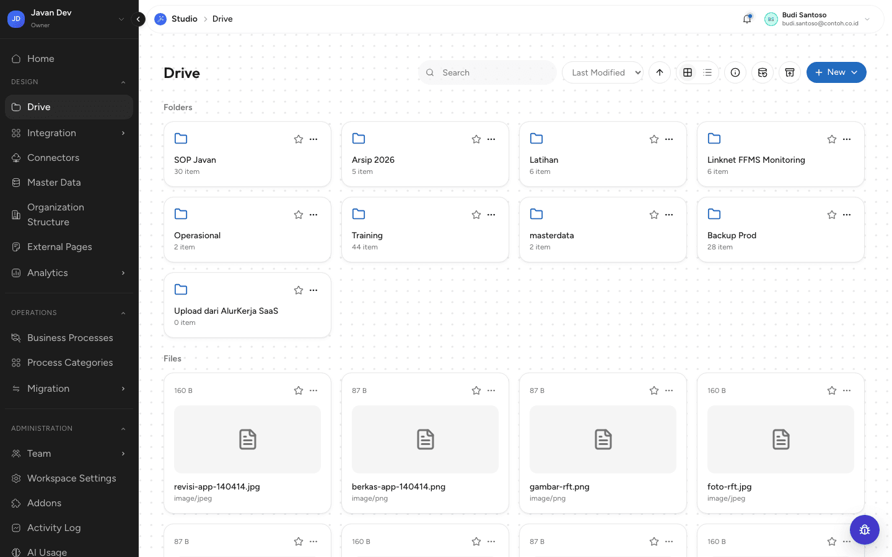This screenshot has width=892, height=557.
Task: Open Upload dari AlurKerja SaaS folder
Action: 247,305
